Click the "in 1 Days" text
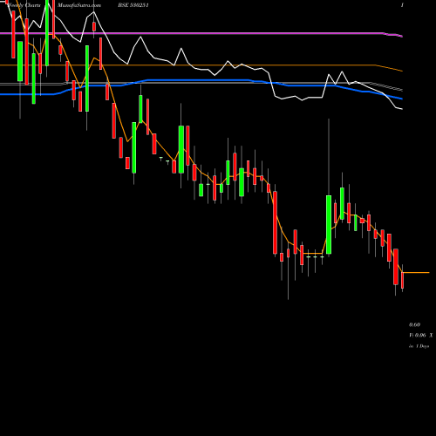This screenshot has width=436, height=436. pyautogui.click(x=419, y=346)
